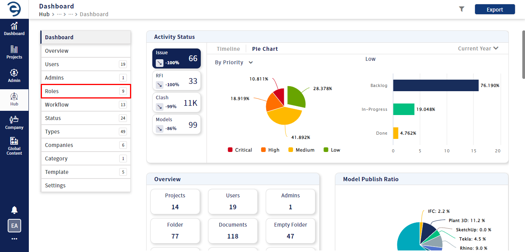
Task: Click the yellow Medium pie slice
Action: coord(284,116)
